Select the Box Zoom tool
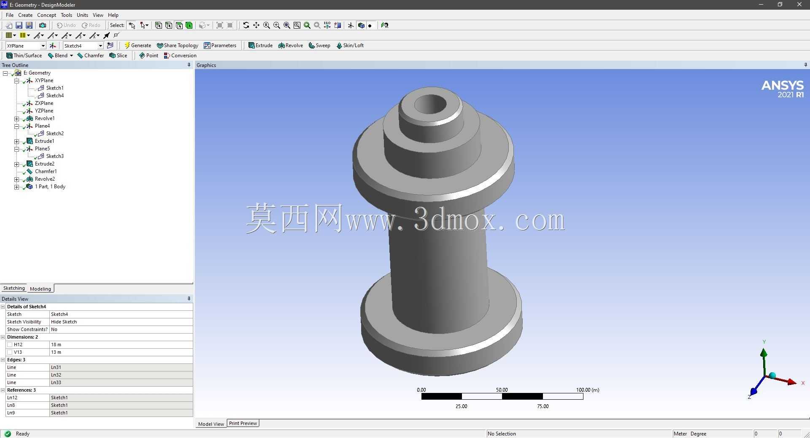 tap(276, 25)
